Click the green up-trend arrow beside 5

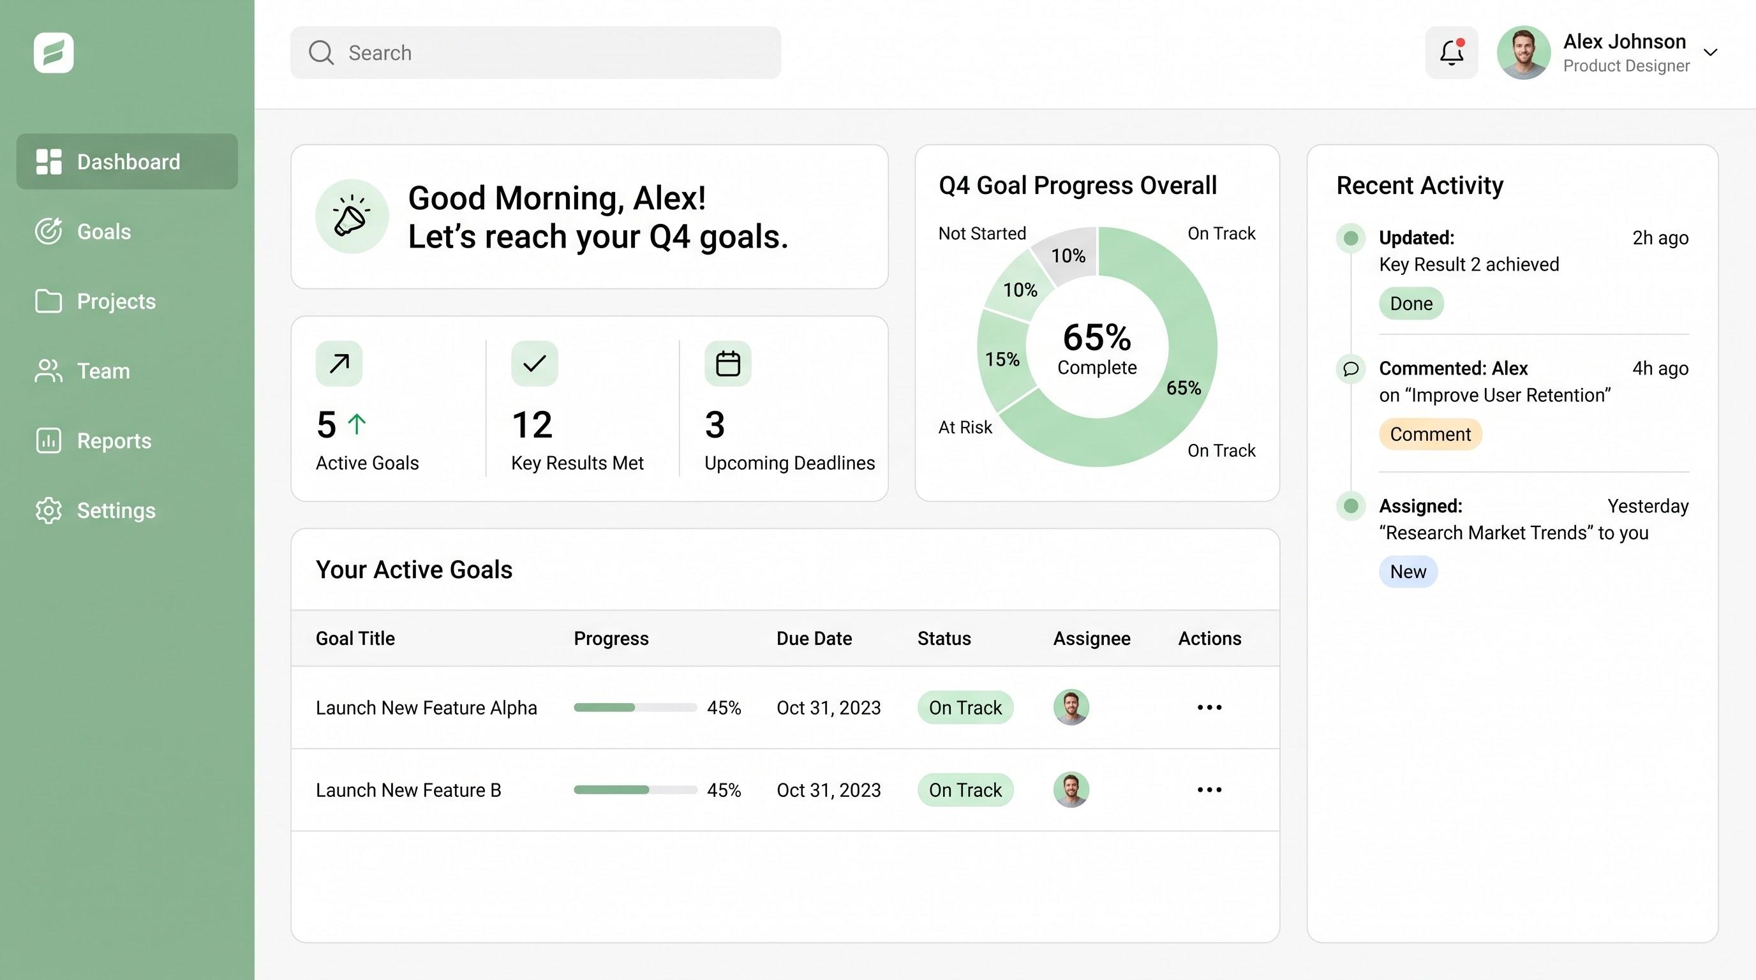click(357, 424)
